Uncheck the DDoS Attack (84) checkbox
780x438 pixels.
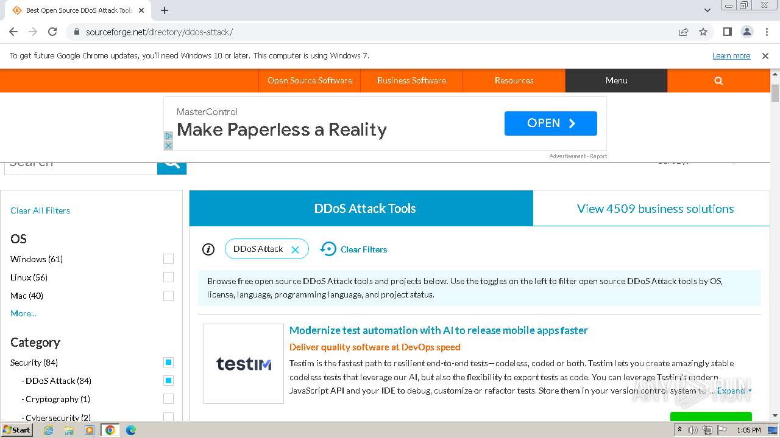coord(169,381)
